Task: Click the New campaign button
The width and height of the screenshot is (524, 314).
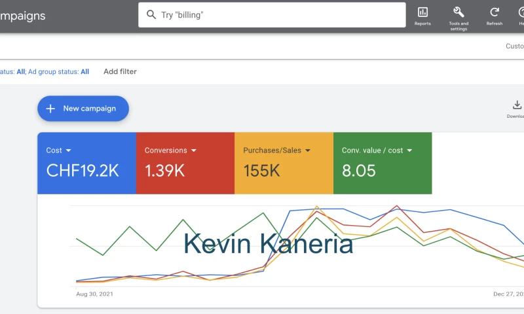Action: (83, 109)
